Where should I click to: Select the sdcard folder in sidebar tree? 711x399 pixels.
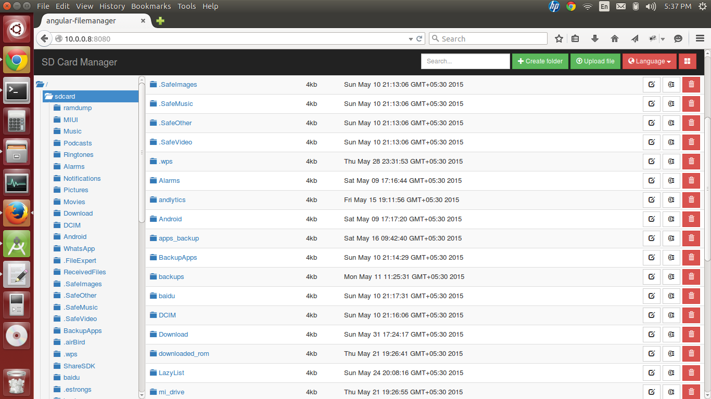coord(91,96)
